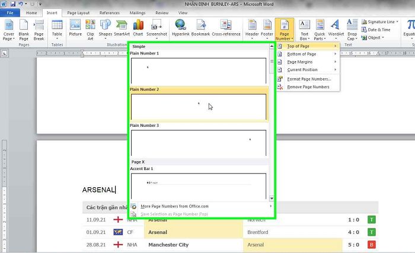Open Clip Art pane
415x253 pixels.
tap(90, 30)
